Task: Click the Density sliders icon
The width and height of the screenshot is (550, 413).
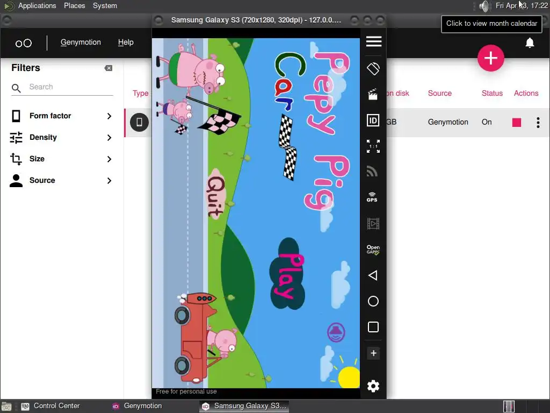Action: pos(16,137)
